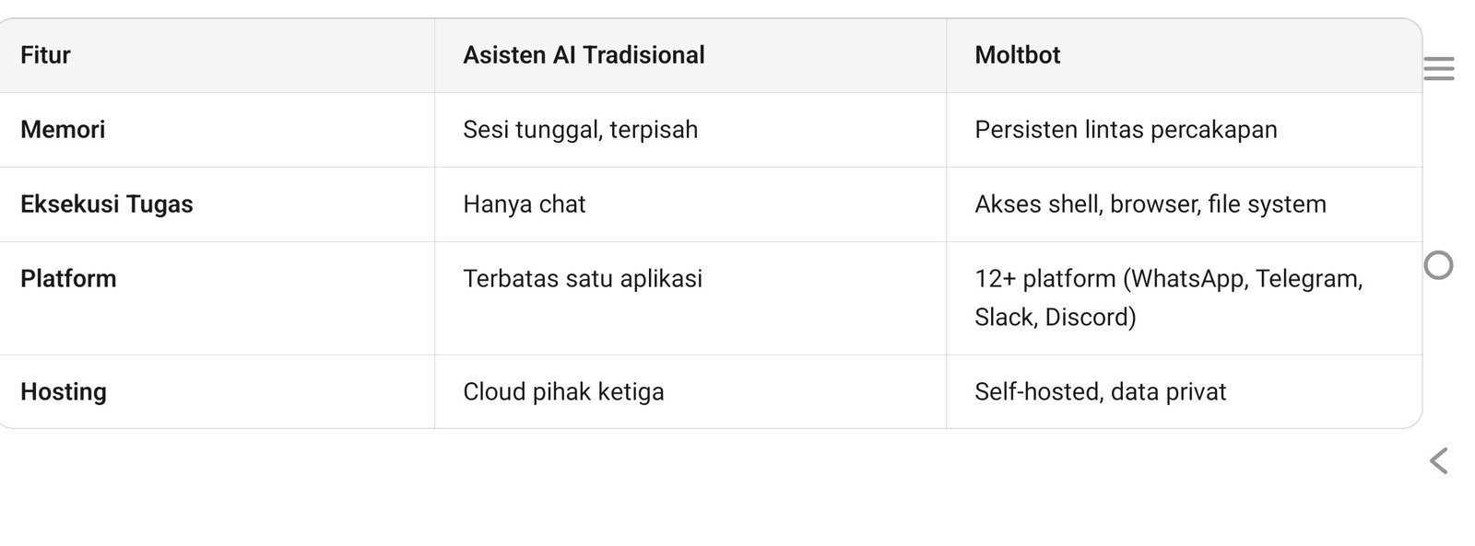Click the 'Cloud pihak ketiga' cell
1475x546 pixels.
click(563, 392)
